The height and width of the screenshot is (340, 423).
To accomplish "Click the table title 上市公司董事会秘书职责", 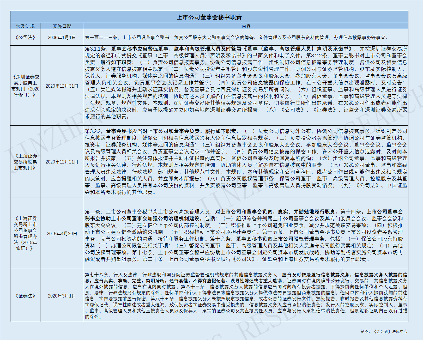I will pyautogui.click(x=209, y=17).
